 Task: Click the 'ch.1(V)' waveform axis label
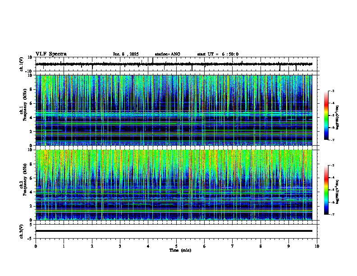[21, 64]
